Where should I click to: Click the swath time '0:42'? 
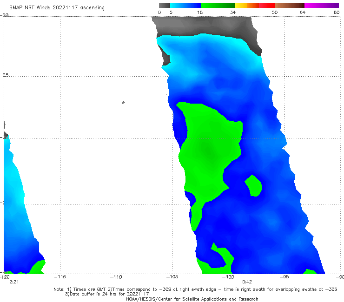coord(247,282)
